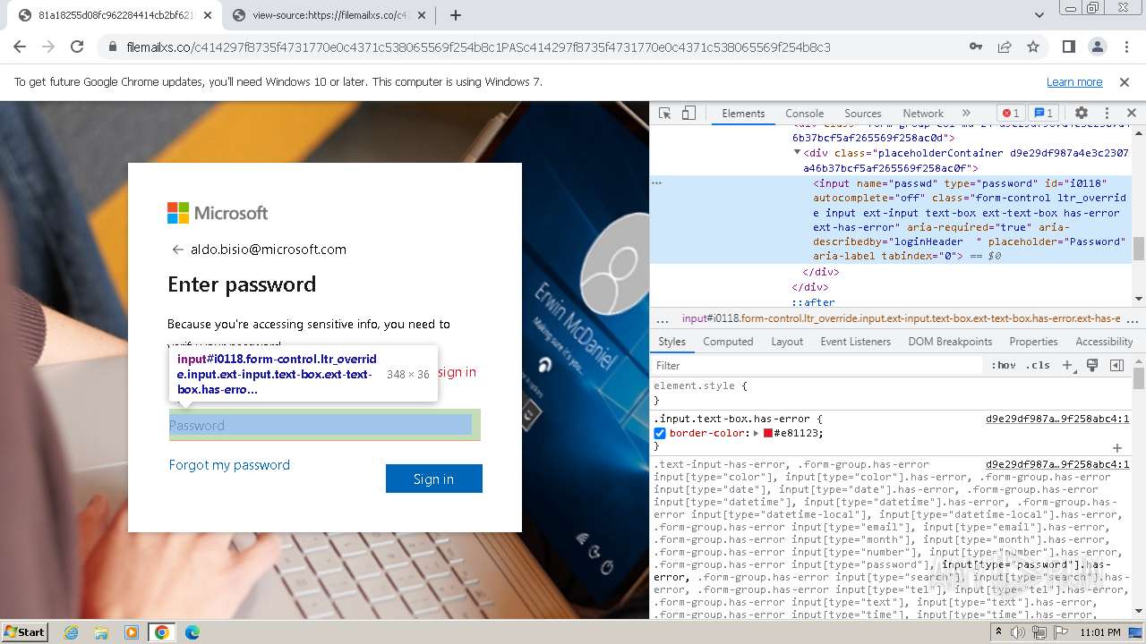Open the Properties subtab

click(1033, 342)
